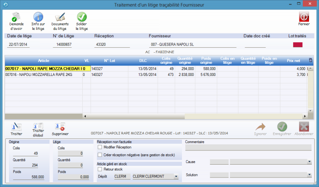Click into the Commentaire text field
The height and width of the screenshot is (187, 319).
pos(248,148)
